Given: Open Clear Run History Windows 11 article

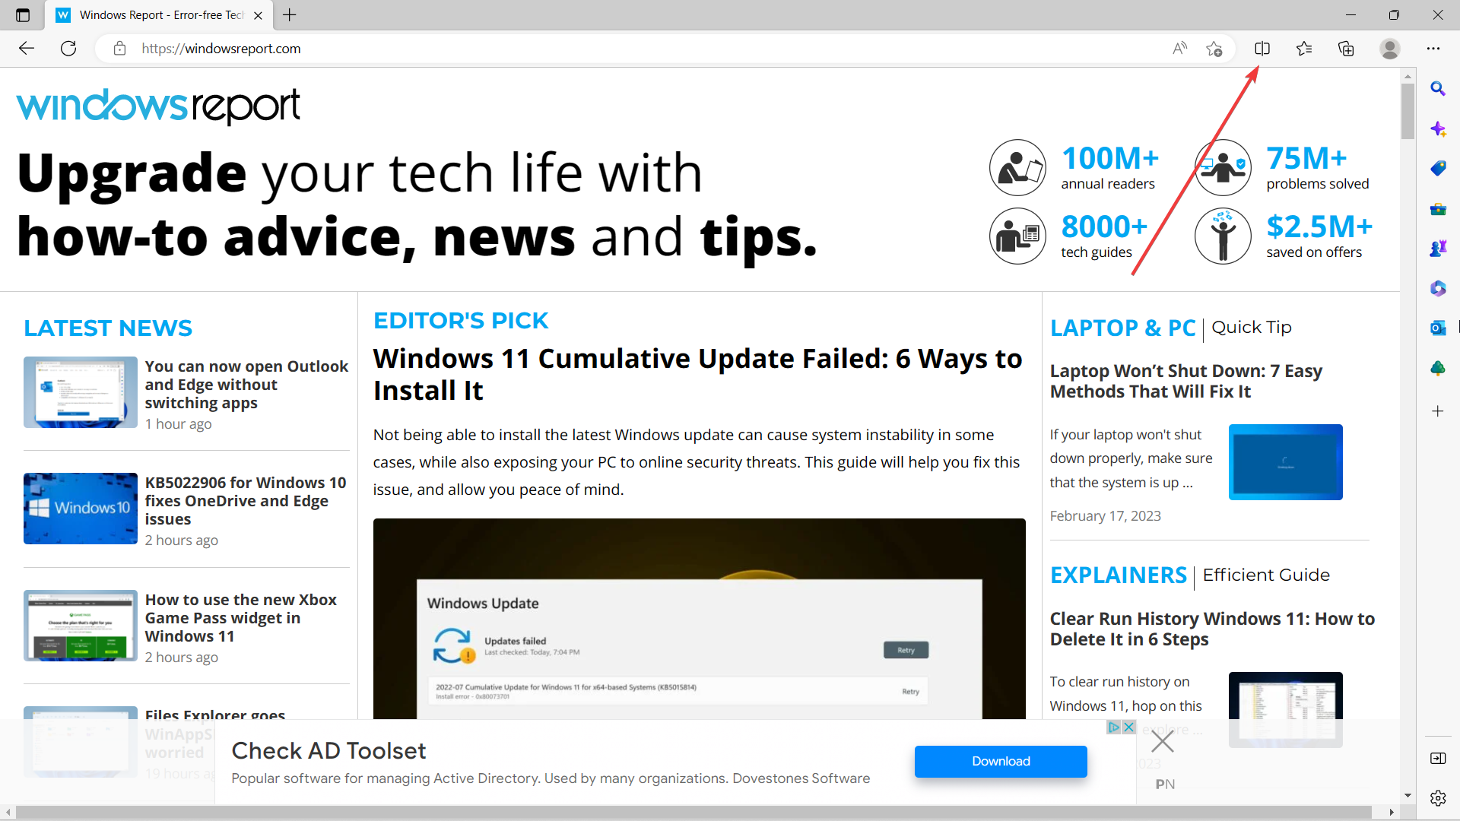Looking at the screenshot, I should pos(1212,629).
